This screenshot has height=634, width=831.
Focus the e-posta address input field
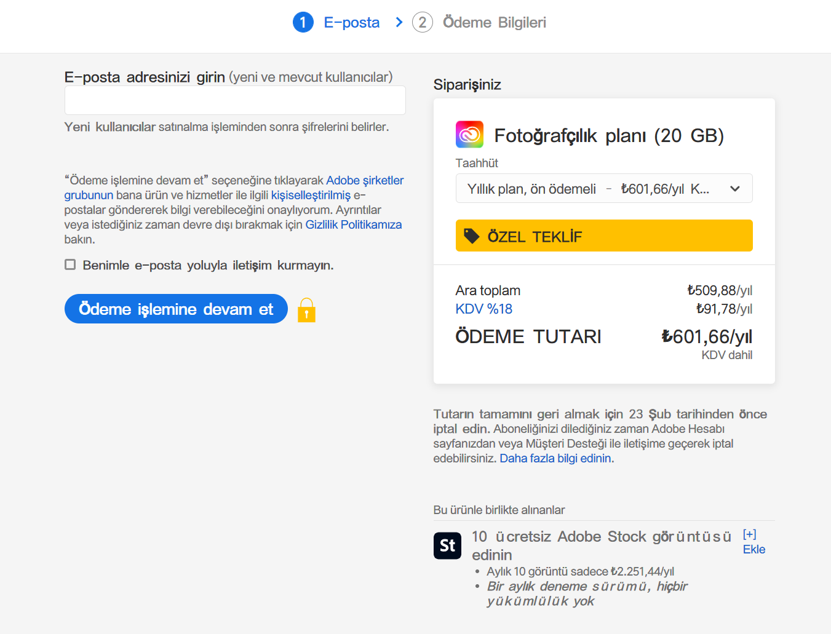(235, 100)
